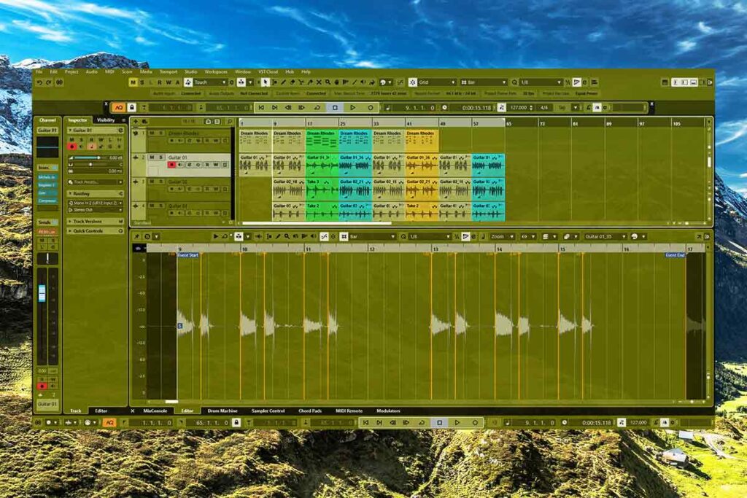Select the Object Selection arrow tool in toolbar
The image size is (747, 498).
tap(266, 82)
